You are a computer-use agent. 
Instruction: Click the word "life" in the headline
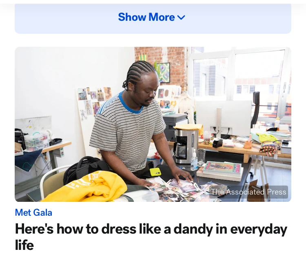pyautogui.click(x=24, y=245)
